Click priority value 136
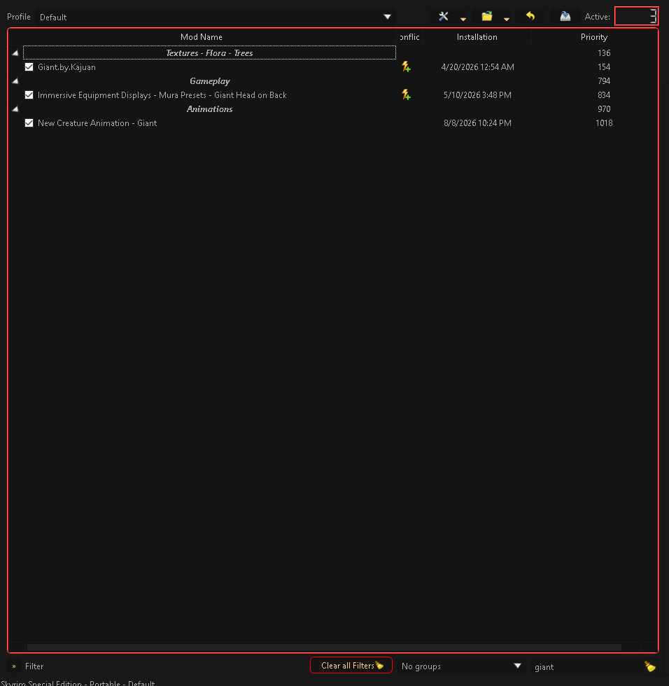The height and width of the screenshot is (686, 669). (604, 53)
